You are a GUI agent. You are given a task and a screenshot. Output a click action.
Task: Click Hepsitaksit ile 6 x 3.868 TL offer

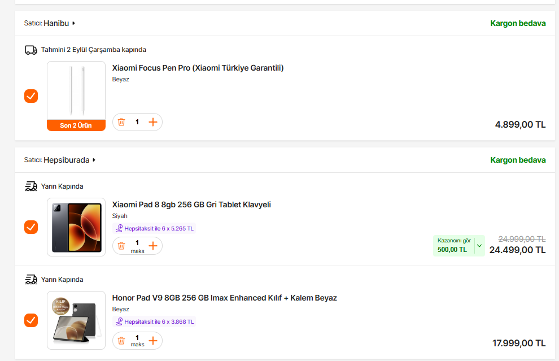tap(154, 321)
